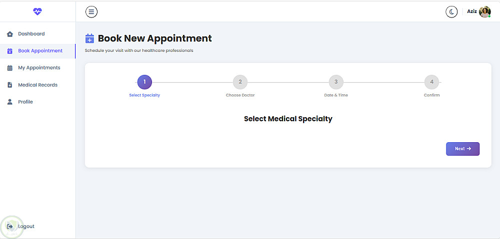Image resolution: width=500 pixels, height=239 pixels.
Task: Jump to step 3 Date & Time
Action: (336, 82)
